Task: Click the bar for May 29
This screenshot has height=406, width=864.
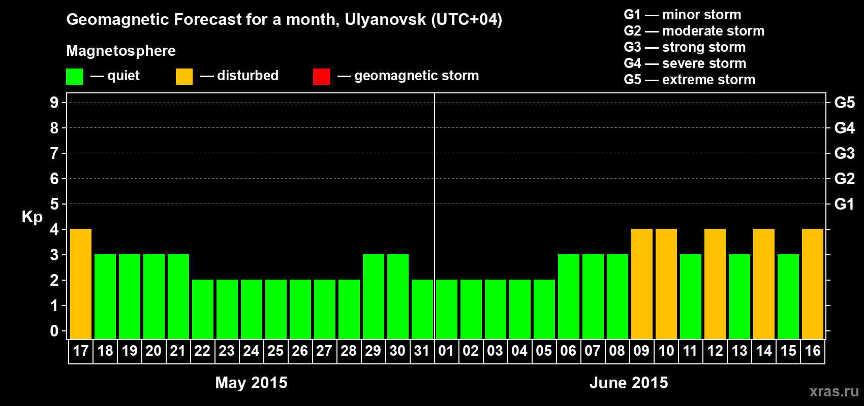Action: click(x=374, y=296)
